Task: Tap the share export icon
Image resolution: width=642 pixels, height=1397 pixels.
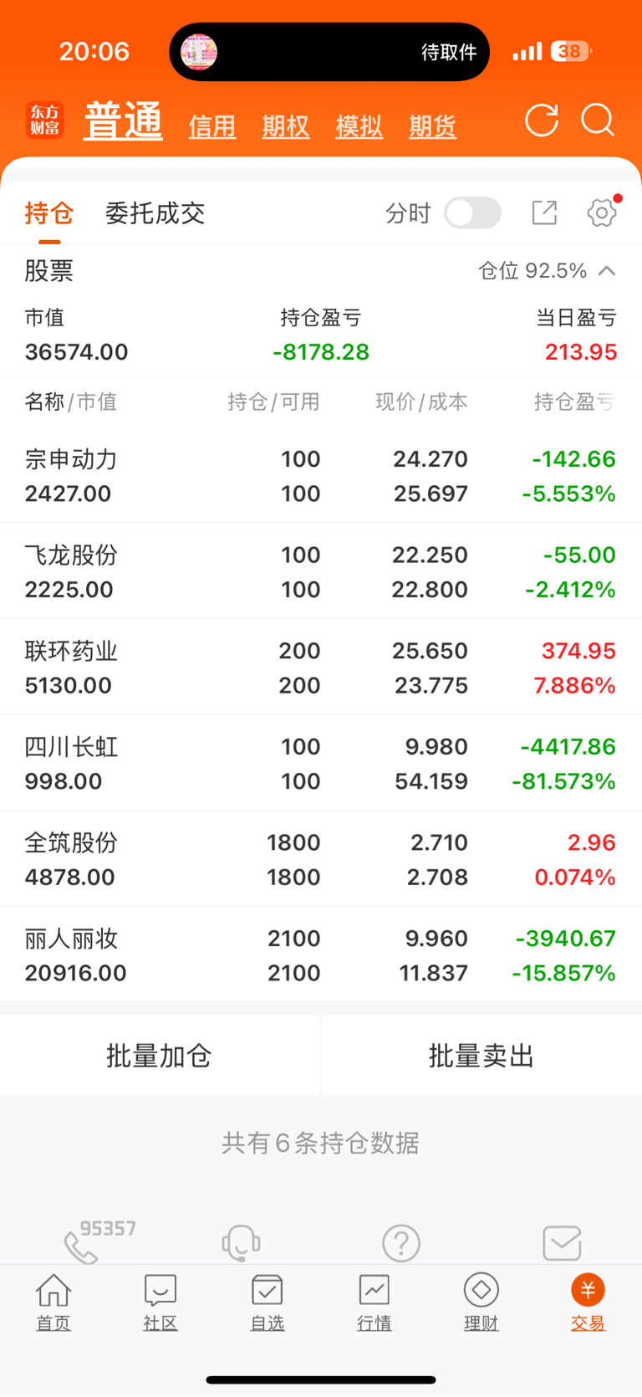Action: click(544, 212)
